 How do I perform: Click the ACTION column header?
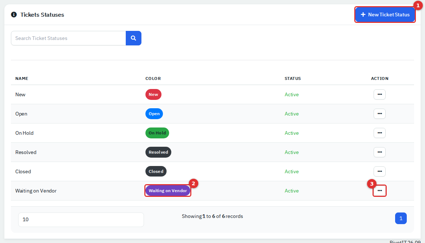pyautogui.click(x=380, y=78)
